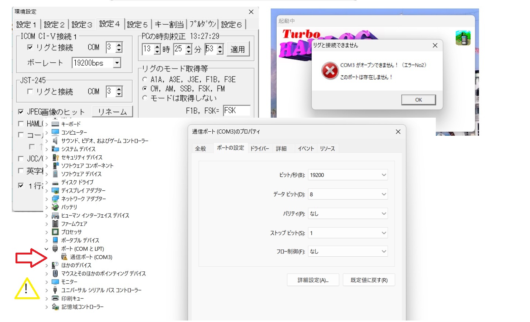Click the sound controller speaker icon
The height and width of the screenshot is (322, 530).
55,141
